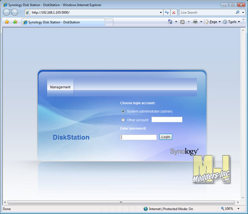Click the Synology logo
The width and height of the screenshot is (248, 214).
(184, 151)
